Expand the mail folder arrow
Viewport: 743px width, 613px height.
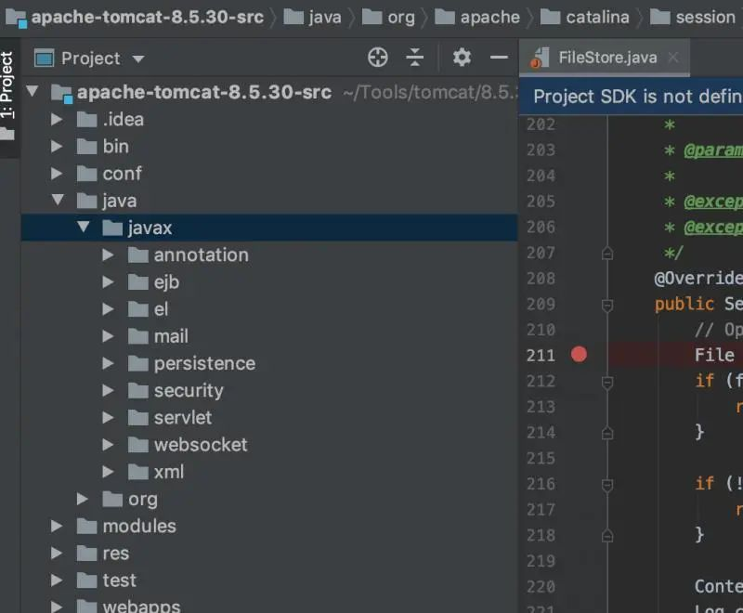(x=108, y=336)
